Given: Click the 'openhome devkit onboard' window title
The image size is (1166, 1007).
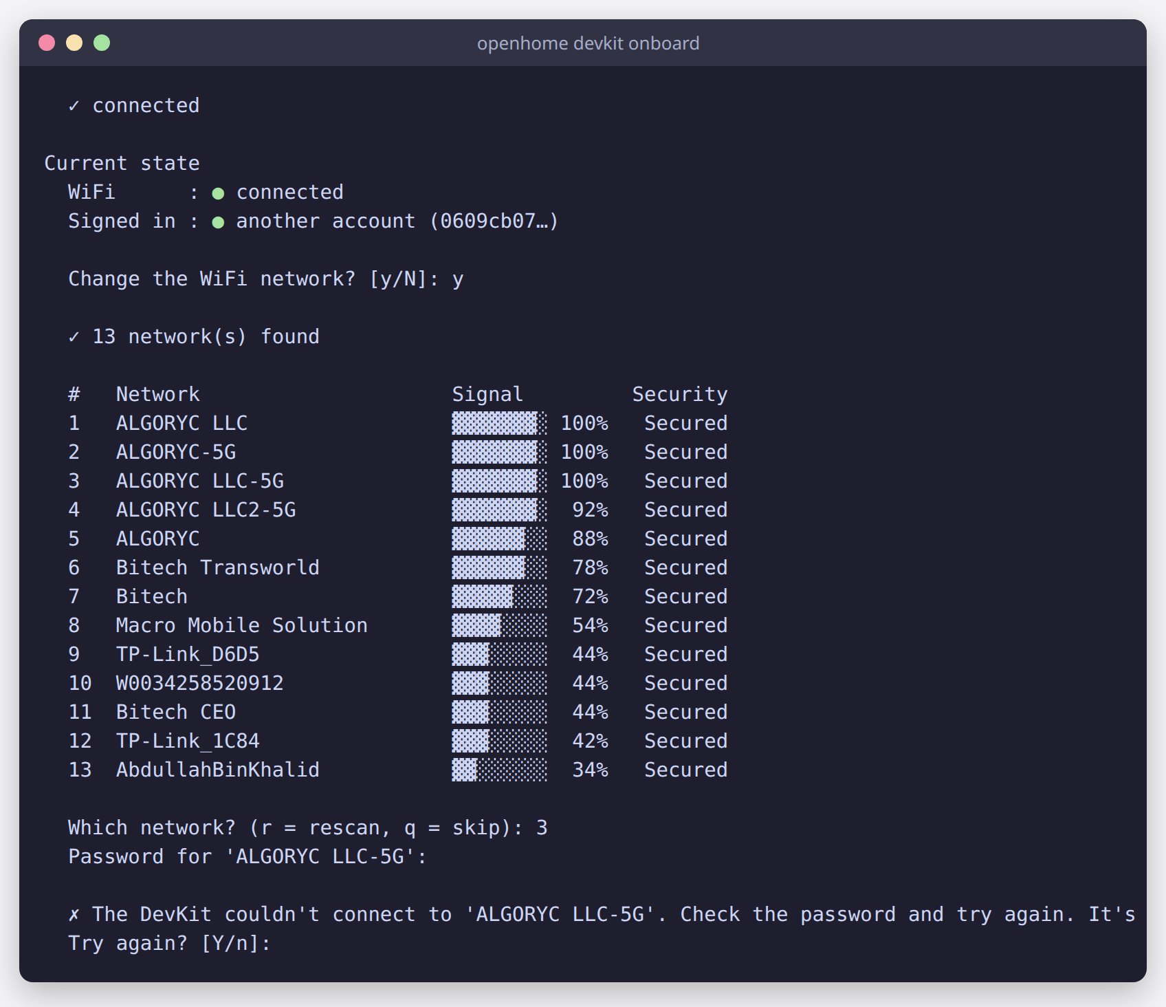Looking at the screenshot, I should (588, 43).
